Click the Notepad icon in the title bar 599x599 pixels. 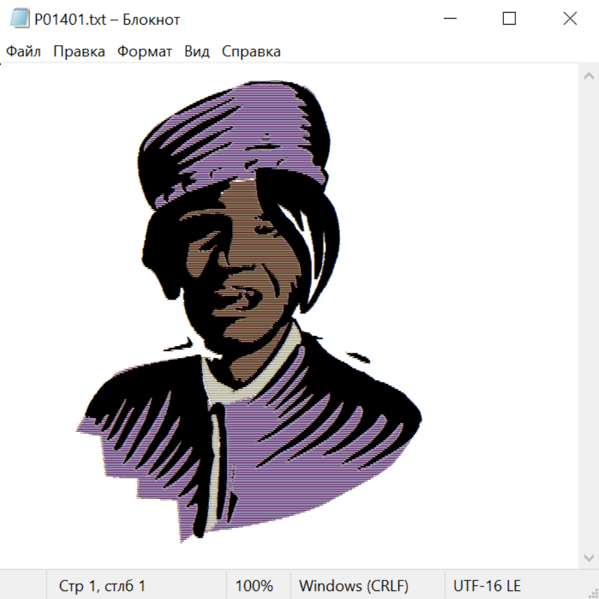(20, 19)
